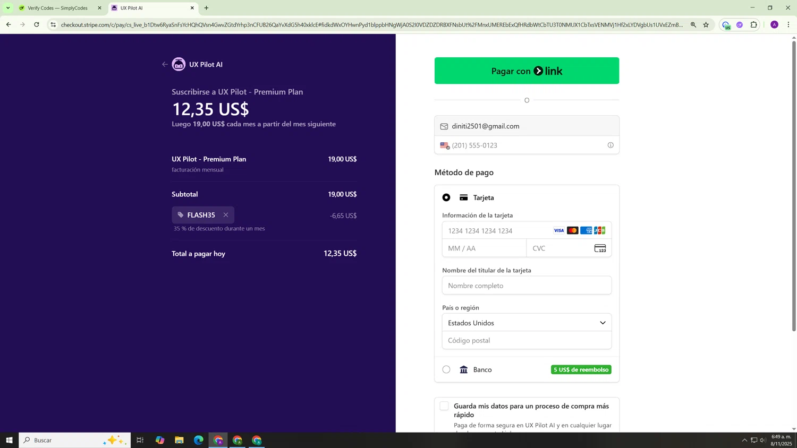Click the Código postal field
797x448 pixels.
(527, 340)
